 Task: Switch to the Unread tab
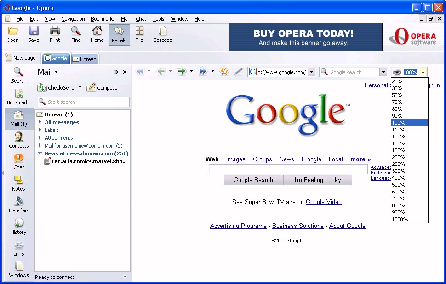point(85,59)
